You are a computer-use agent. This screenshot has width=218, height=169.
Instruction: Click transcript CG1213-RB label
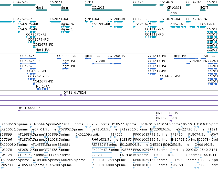(x=142, y=19)
